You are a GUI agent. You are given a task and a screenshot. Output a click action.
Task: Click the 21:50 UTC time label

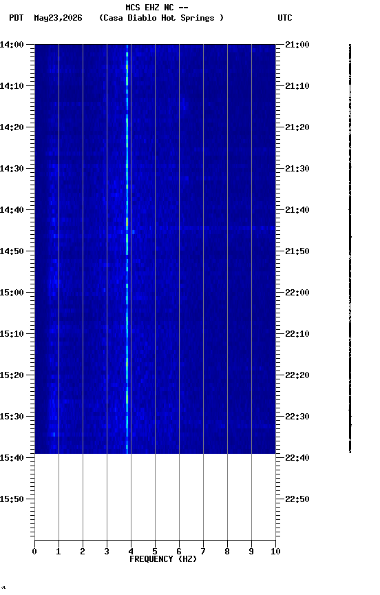click(x=297, y=251)
